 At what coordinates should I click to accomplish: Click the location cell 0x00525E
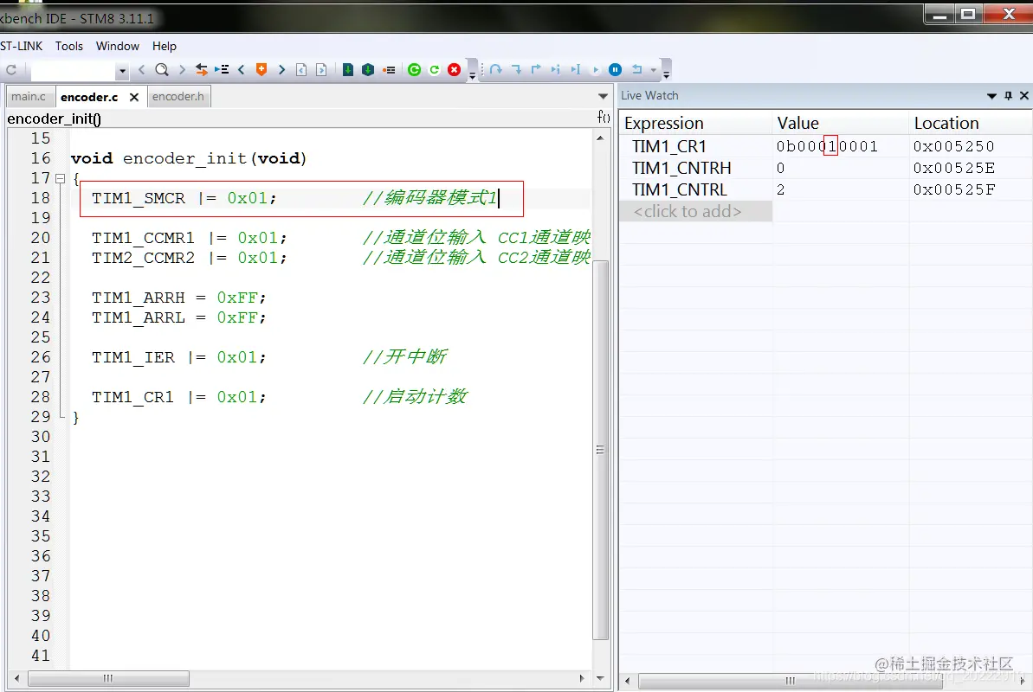click(953, 168)
